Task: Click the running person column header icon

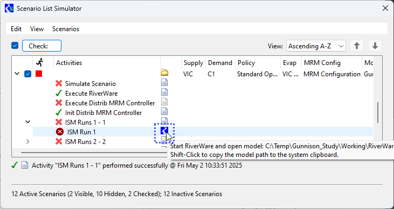Action: (x=39, y=62)
